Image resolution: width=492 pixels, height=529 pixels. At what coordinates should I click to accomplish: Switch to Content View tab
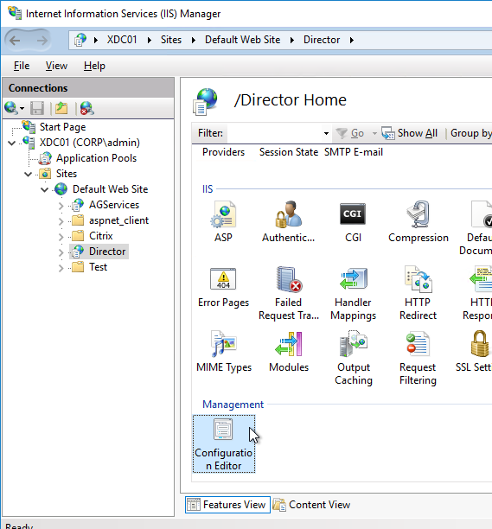(x=312, y=505)
